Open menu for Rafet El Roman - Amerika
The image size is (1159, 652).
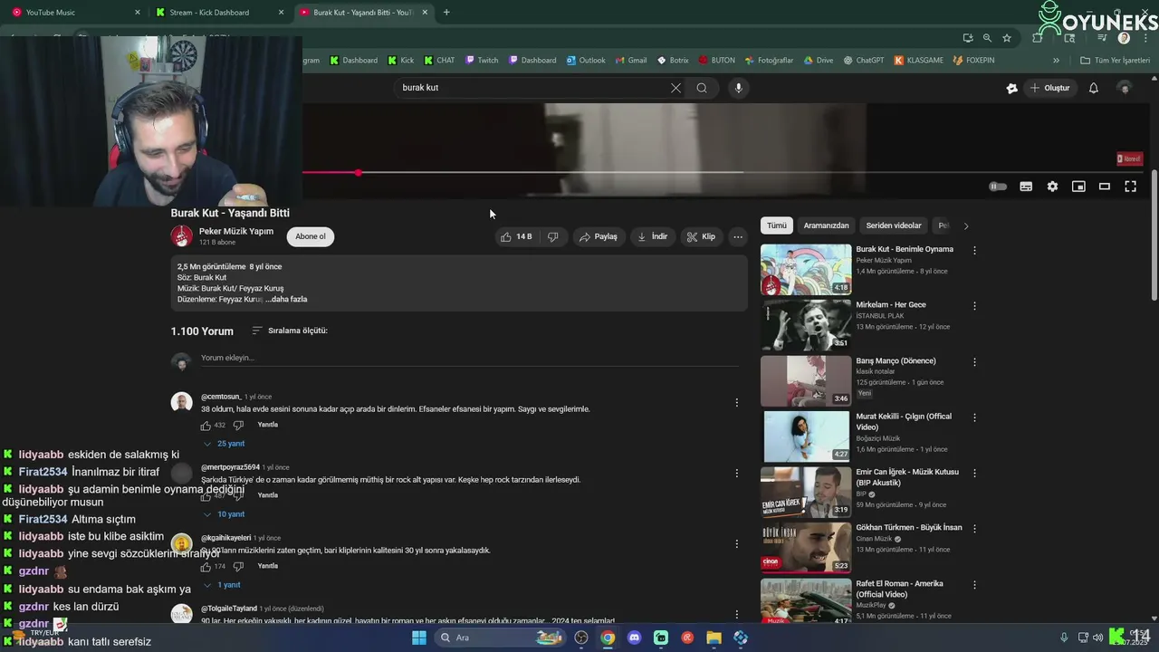[x=974, y=584]
